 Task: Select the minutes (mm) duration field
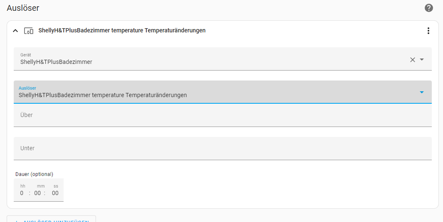[38, 193]
